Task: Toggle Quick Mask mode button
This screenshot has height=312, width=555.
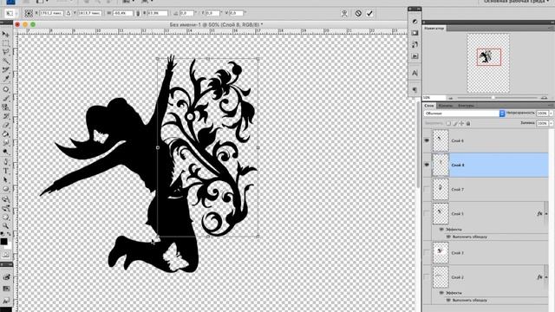Action: coord(6,255)
